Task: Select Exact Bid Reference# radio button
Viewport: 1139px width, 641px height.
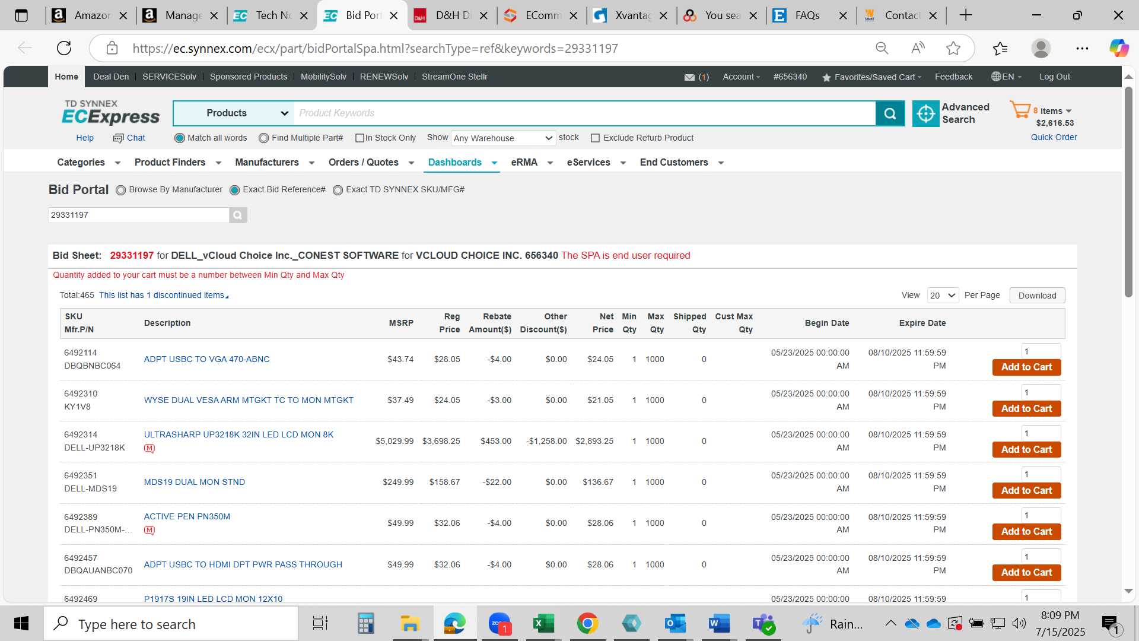Action: (234, 190)
